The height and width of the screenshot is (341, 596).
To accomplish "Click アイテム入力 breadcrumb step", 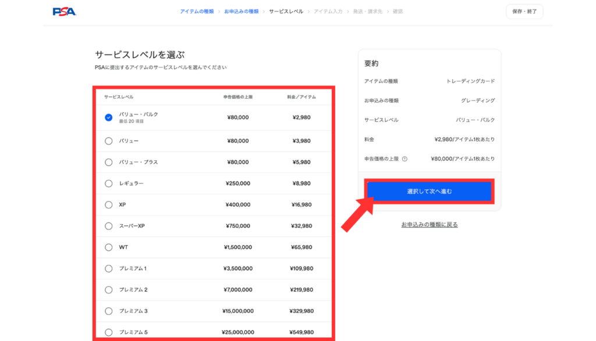I will click(x=328, y=12).
